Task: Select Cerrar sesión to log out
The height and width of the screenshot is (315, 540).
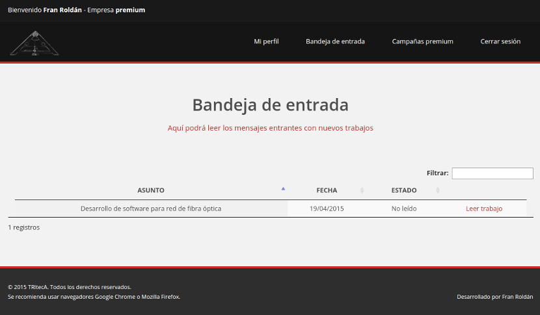Action: (x=500, y=42)
